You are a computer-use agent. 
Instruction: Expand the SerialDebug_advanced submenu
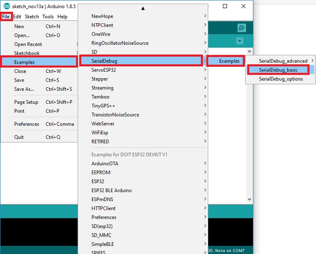(283, 61)
